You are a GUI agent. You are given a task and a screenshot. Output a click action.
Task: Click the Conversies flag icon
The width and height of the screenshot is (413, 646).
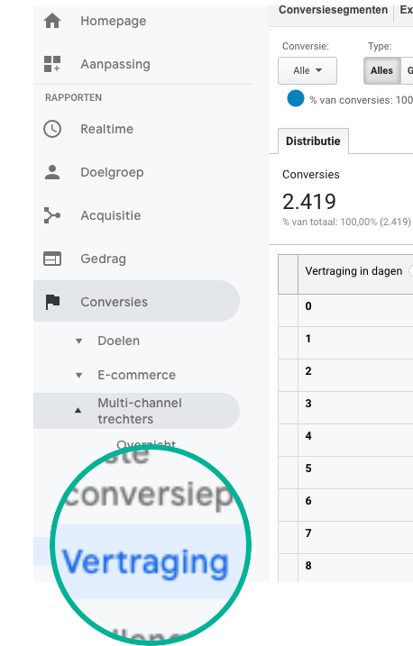(52, 302)
